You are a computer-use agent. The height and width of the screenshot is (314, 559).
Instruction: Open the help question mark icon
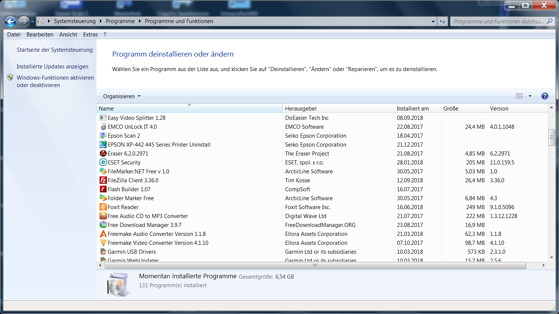coord(544,96)
